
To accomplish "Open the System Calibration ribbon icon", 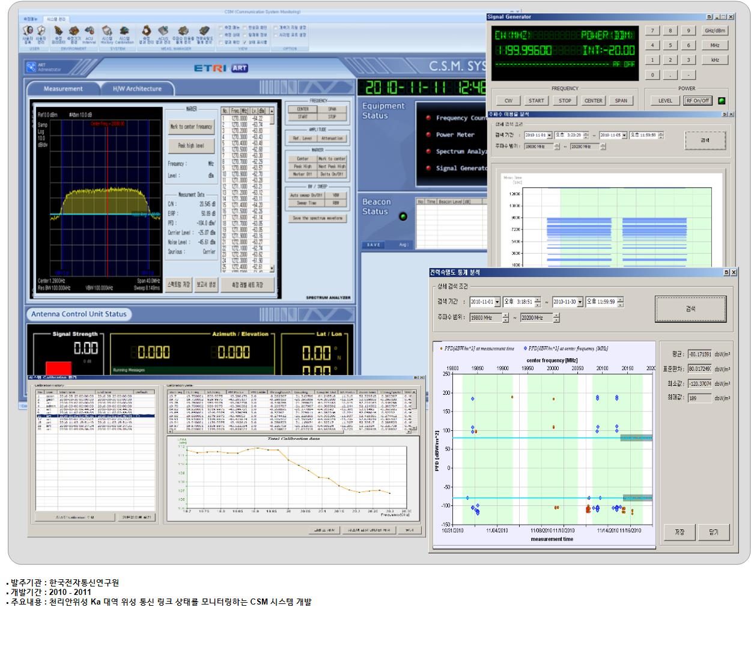I will 124,35.
